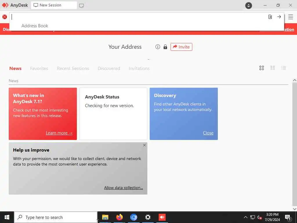Open the hamburger main menu

pyautogui.click(x=291, y=17)
